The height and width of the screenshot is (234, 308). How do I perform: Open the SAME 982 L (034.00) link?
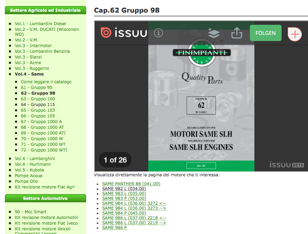(124, 188)
